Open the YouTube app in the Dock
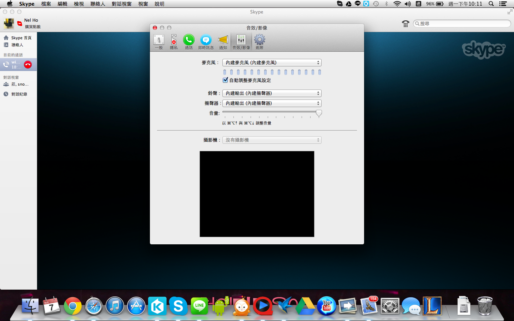This screenshot has width=514, height=321. pos(327,306)
